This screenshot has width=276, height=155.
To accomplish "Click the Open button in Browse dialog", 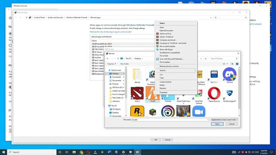I will pyautogui.click(x=217, y=124).
